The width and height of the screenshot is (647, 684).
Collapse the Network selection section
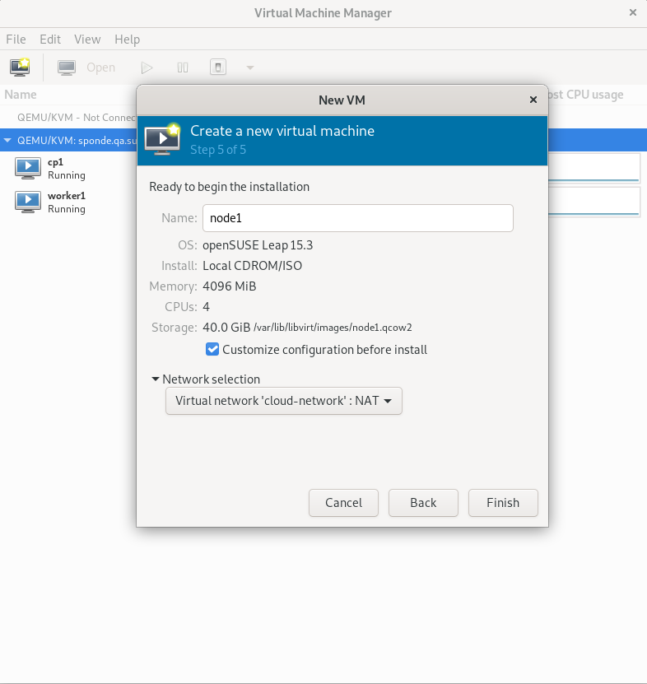[156, 379]
